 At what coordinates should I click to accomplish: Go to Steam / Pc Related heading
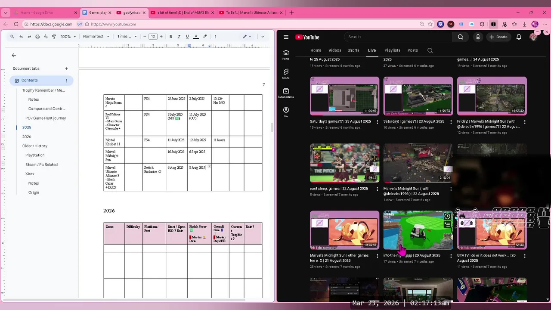coord(41,164)
